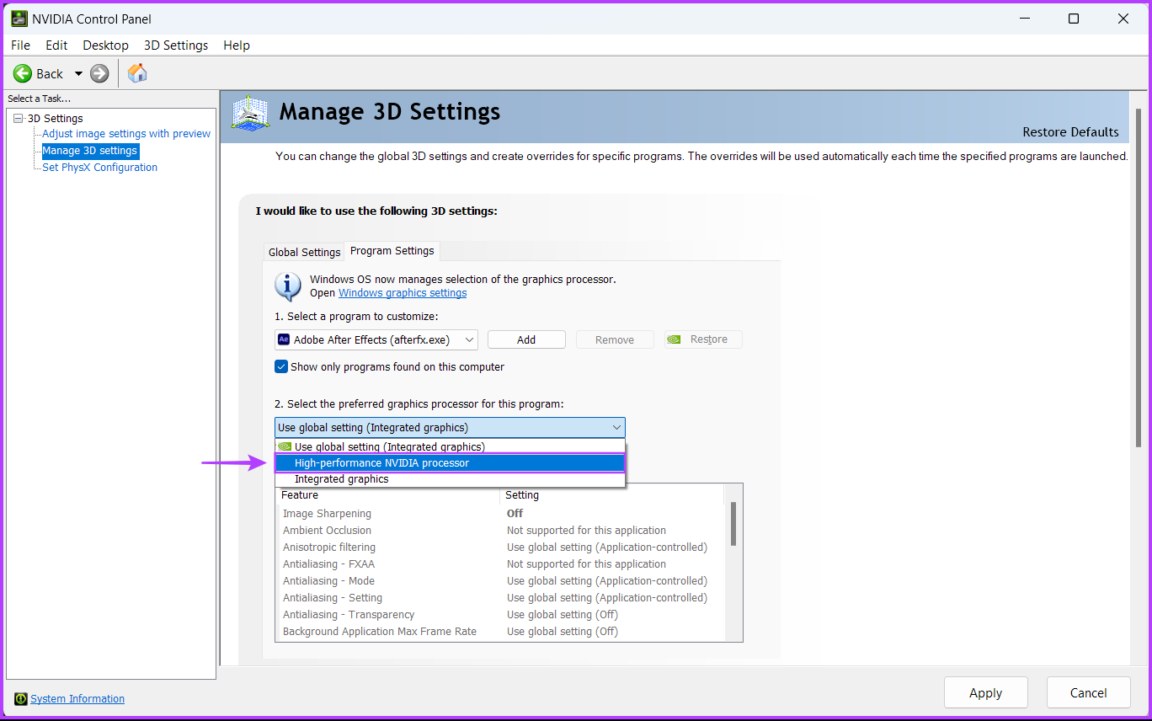
Task: Select Set PhysX Configuration in tree
Action: (99, 168)
